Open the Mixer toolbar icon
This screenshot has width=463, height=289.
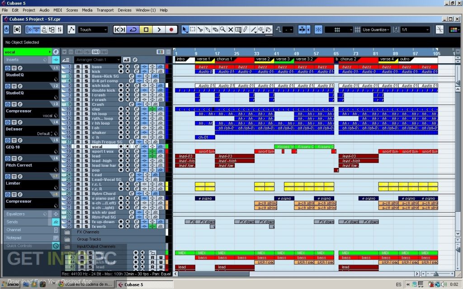[60, 29]
